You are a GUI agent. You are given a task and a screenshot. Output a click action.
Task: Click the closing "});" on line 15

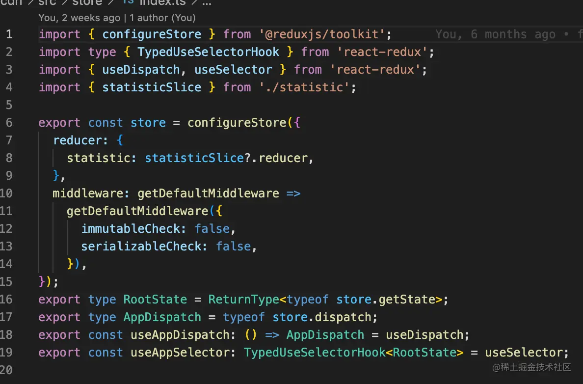click(x=48, y=282)
